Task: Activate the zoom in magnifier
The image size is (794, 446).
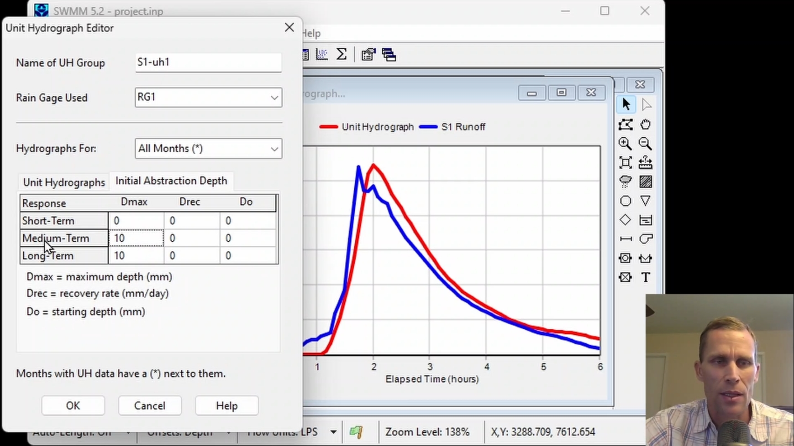Action: (x=626, y=144)
